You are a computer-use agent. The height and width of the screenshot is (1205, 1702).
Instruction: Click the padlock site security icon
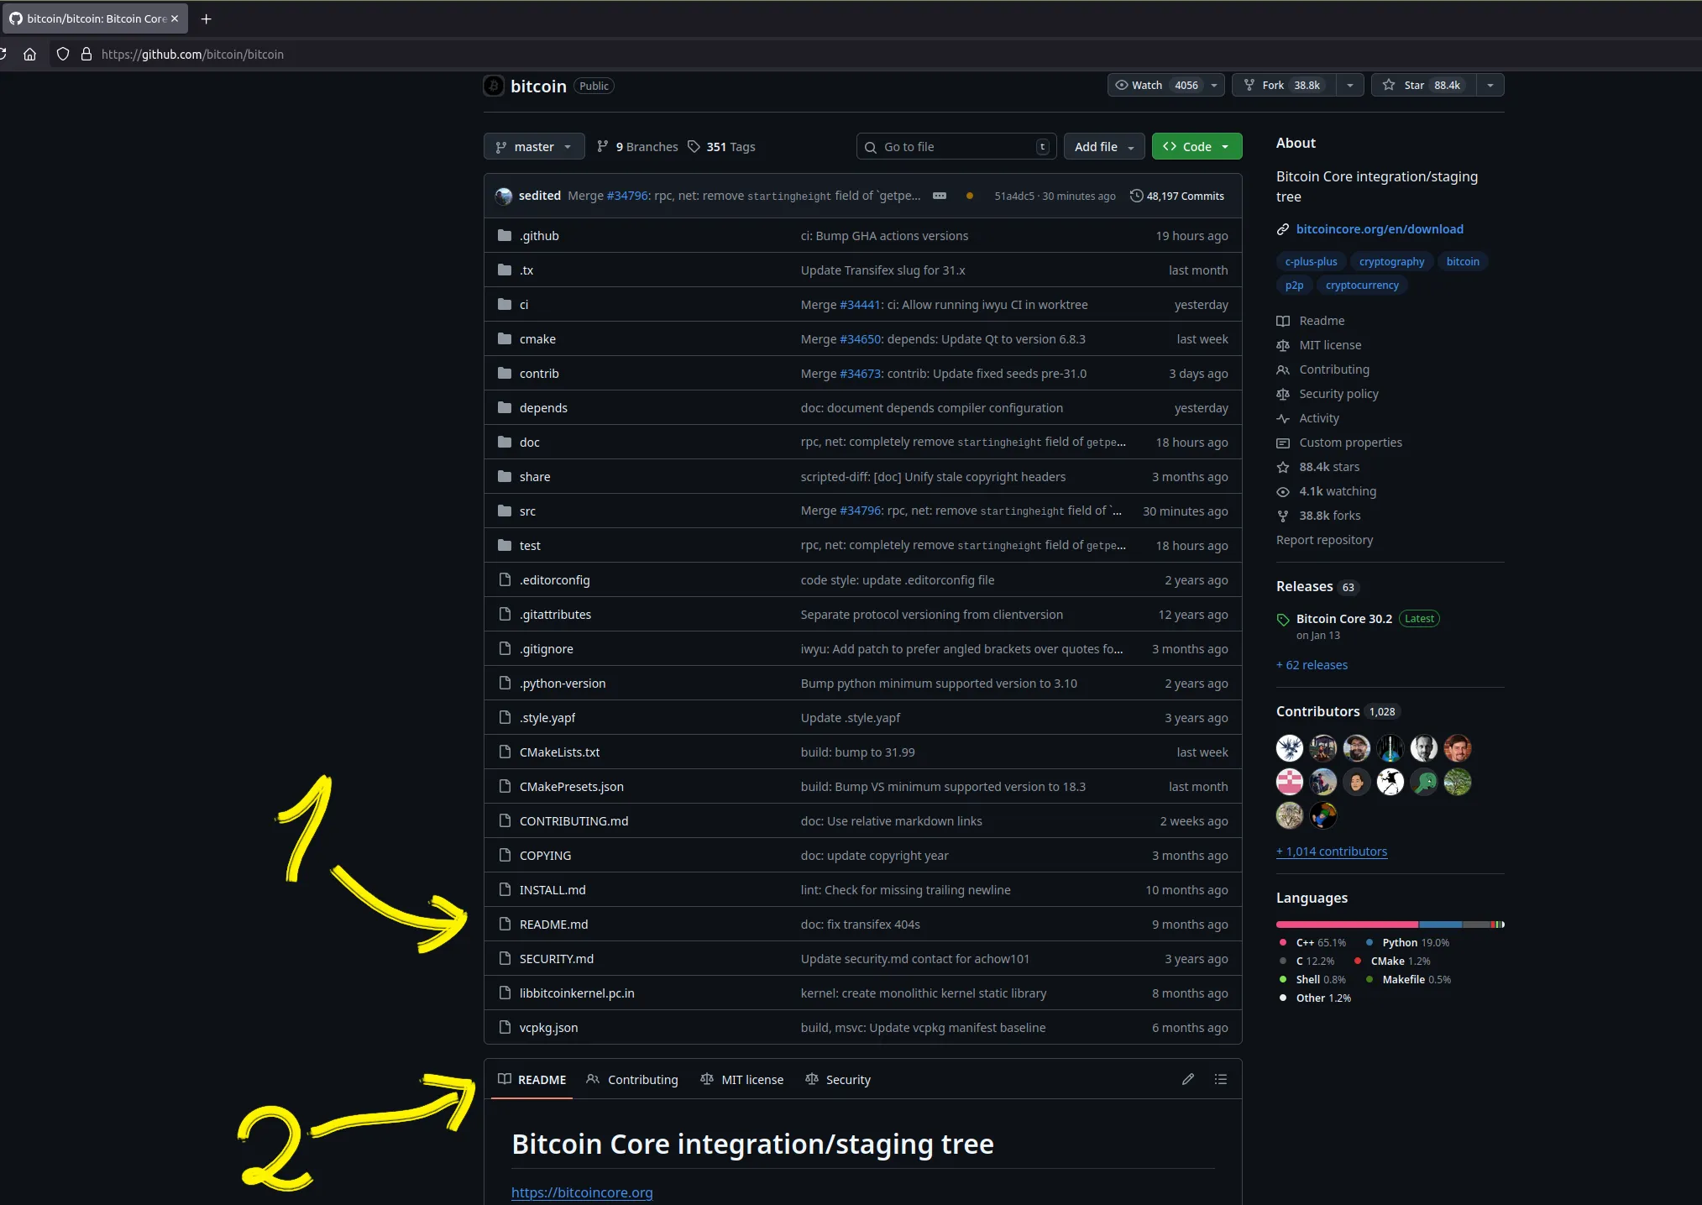(x=86, y=55)
